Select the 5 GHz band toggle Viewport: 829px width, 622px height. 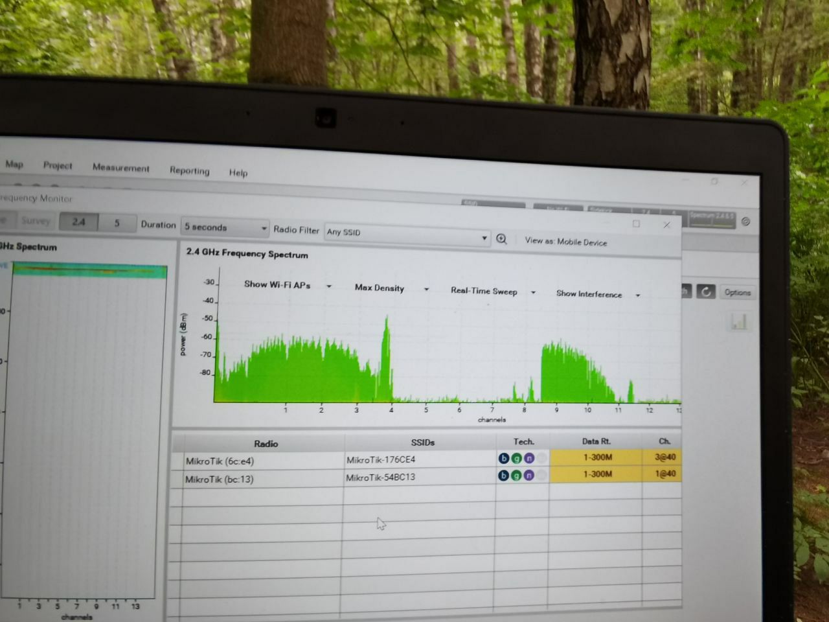click(117, 223)
